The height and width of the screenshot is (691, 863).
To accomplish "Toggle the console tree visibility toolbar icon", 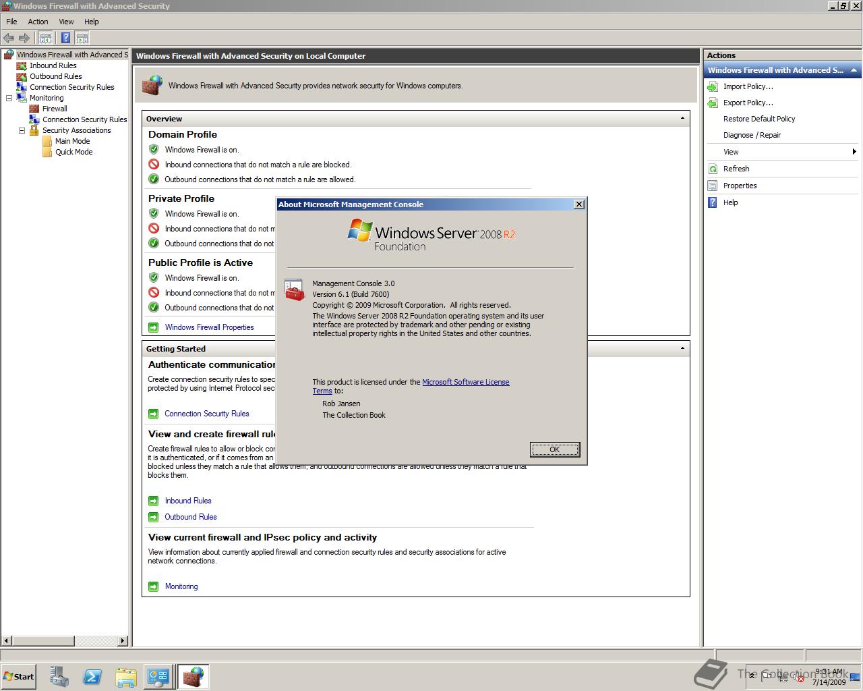I will 45,38.
